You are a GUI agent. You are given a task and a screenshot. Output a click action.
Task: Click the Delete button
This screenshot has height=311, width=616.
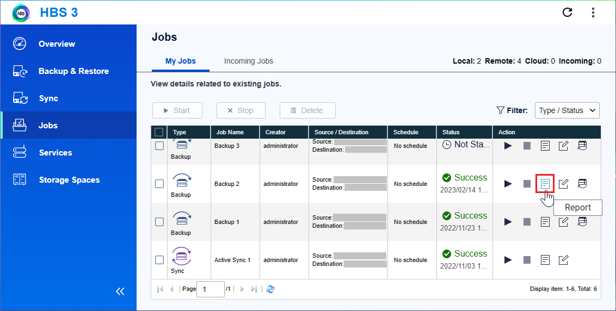[x=307, y=110]
